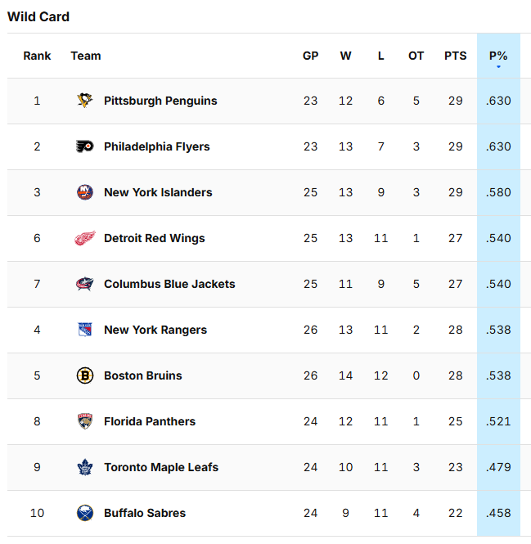Click the New York Islanders logo
This screenshot has height=544, width=531.
click(x=85, y=192)
